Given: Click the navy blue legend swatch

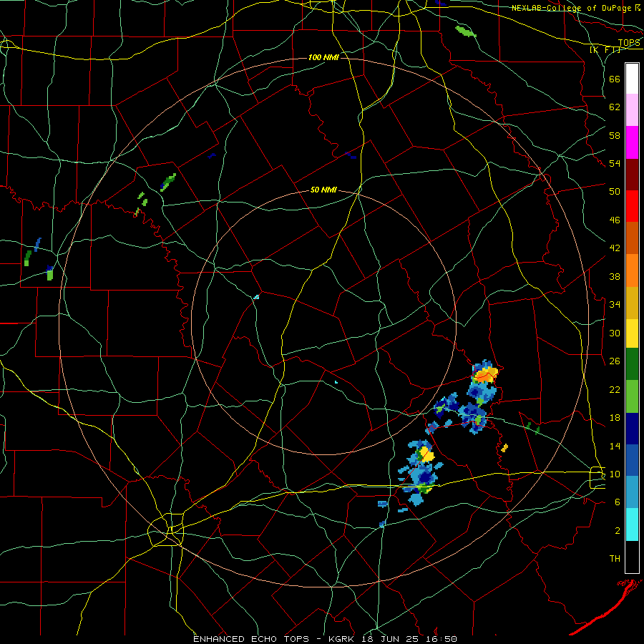Looking at the screenshot, I should [632, 429].
